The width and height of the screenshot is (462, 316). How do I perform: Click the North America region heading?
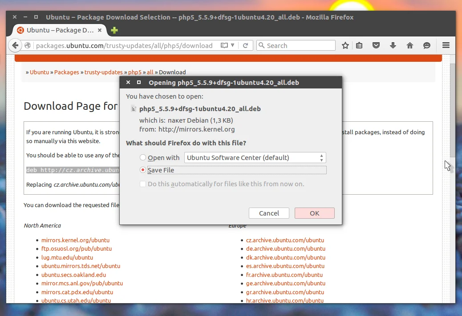click(x=42, y=226)
